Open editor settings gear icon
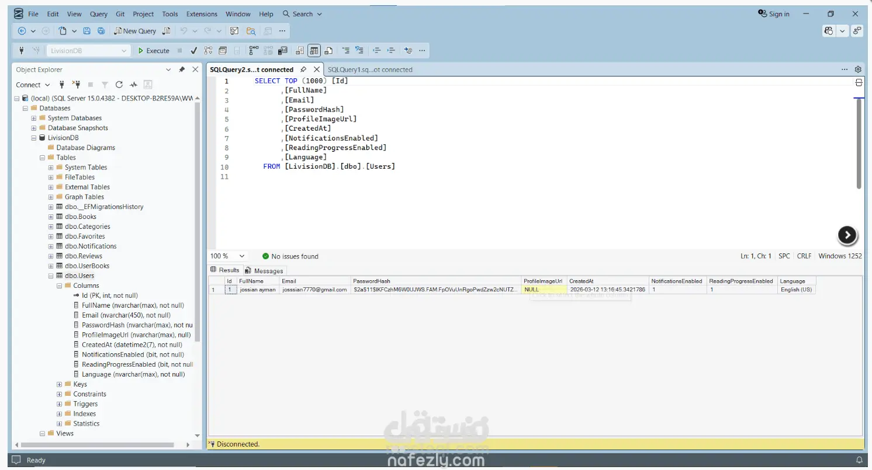872x470 pixels. coord(858,69)
